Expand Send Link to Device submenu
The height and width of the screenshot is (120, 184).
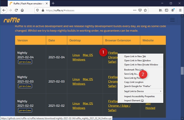pos(140,91)
